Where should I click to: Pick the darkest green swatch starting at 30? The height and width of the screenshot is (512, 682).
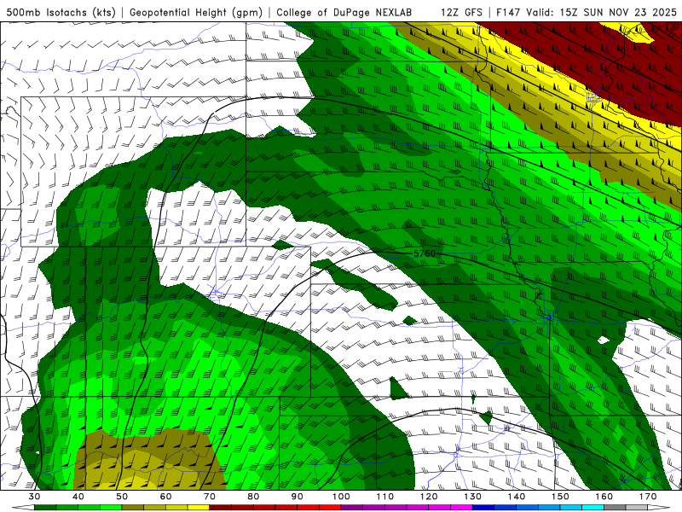(x=45, y=507)
